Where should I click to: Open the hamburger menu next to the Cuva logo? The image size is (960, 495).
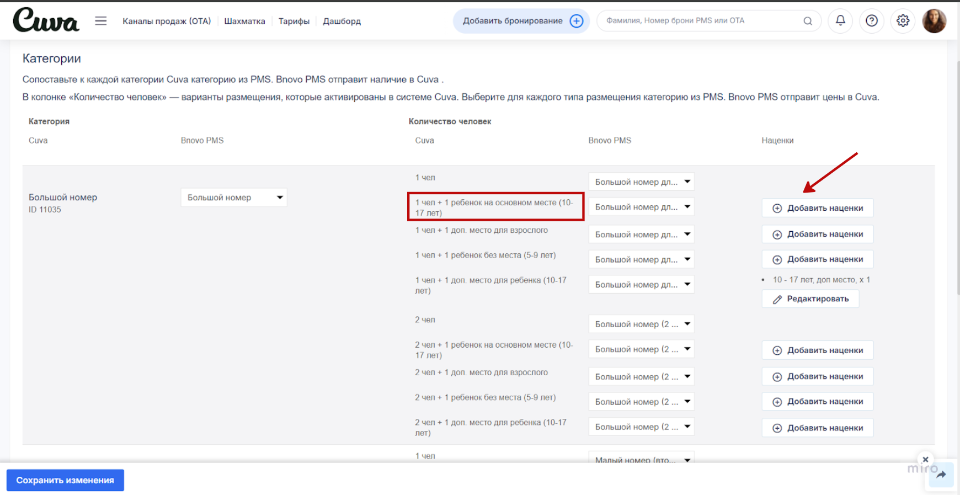pyautogui.click(x=100, y=21)
